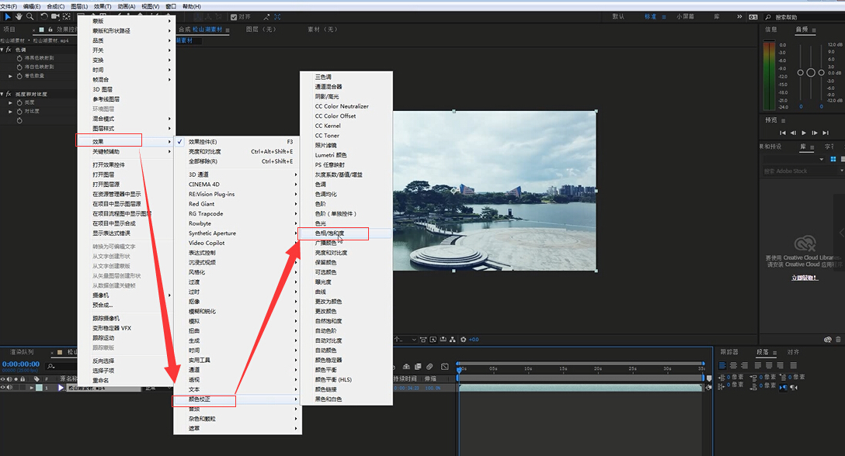Switch to the 标准 workspace
This screenshot has height=456, width=845.
[x=651, y=17]
